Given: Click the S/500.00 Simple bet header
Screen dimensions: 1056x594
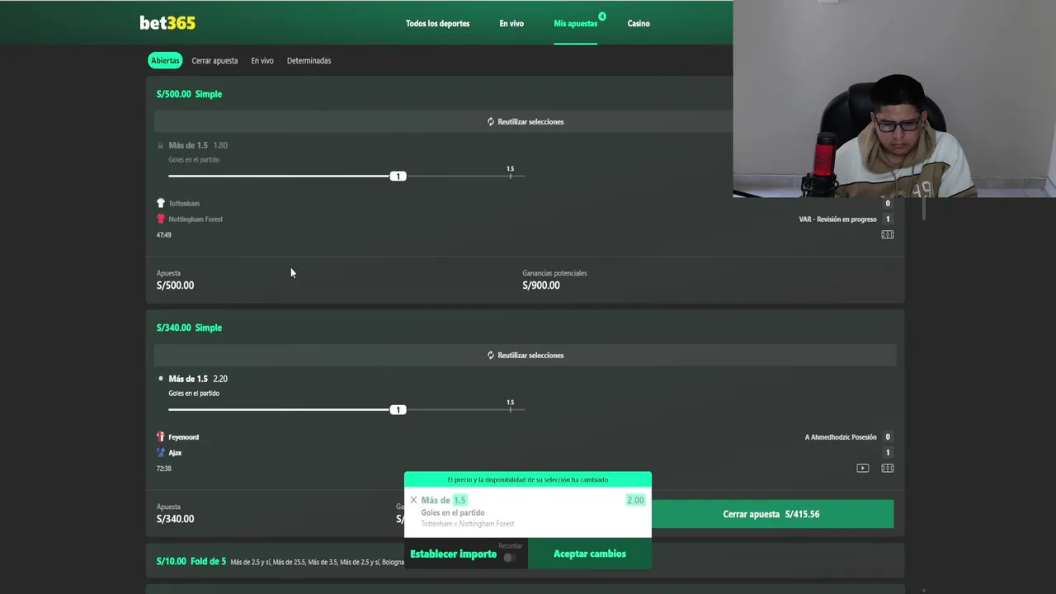Looking at the screenshot, I should (189, 94).
